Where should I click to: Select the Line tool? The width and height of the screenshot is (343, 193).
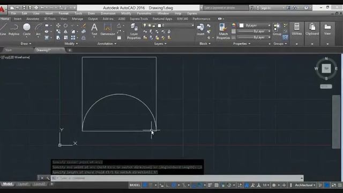coord(3,29)
